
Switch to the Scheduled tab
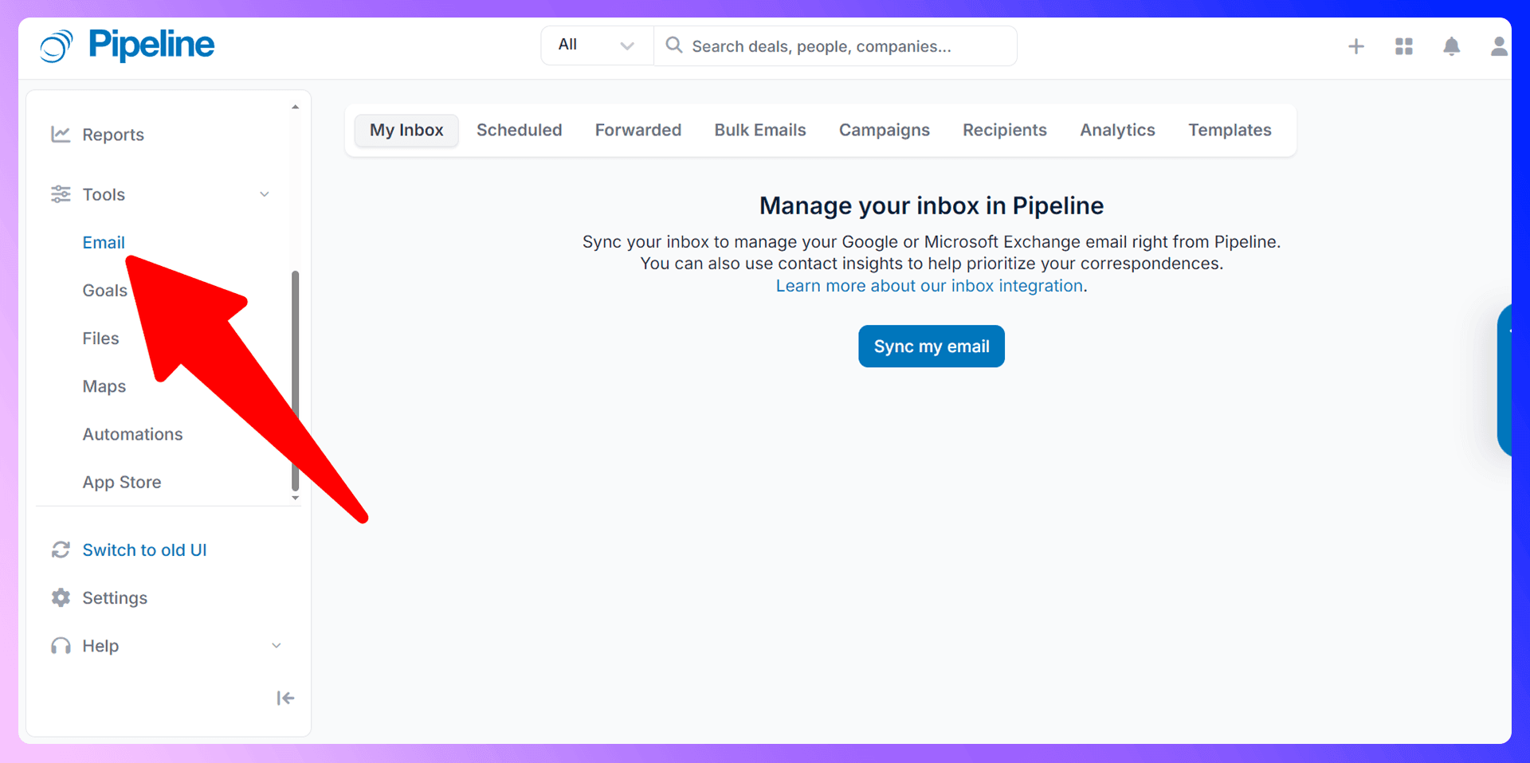[x=520, y=130]
